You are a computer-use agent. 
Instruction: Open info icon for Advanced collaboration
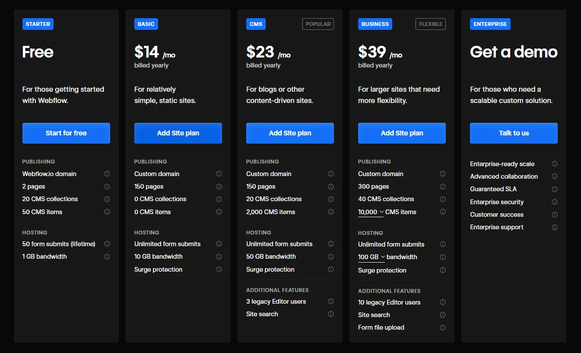click(x=555, y=176)
